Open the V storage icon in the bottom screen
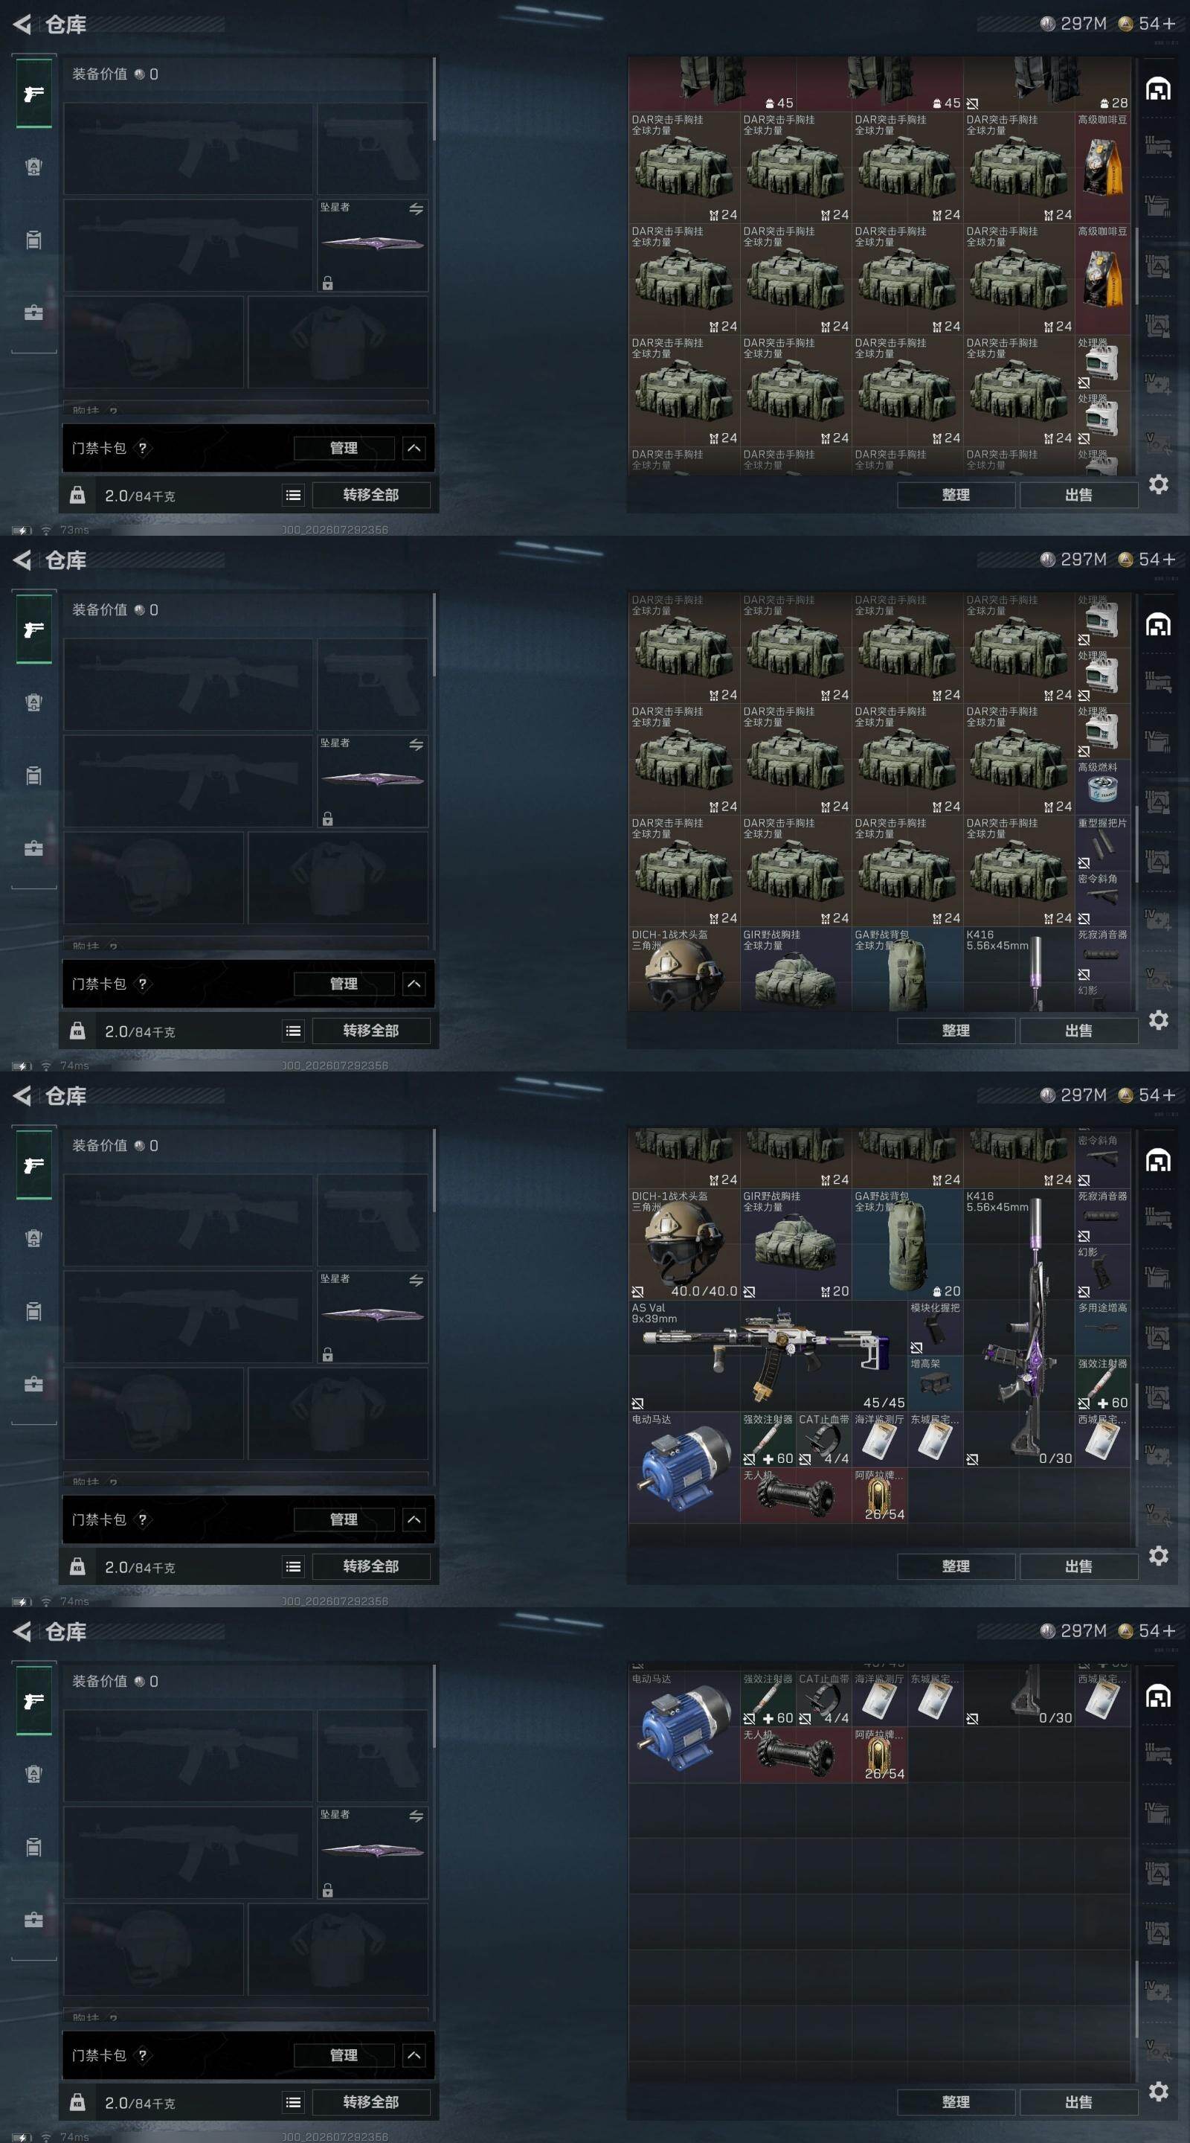The height and width of the screenshot is (2143, 1190). (x=1157, y=2050)
